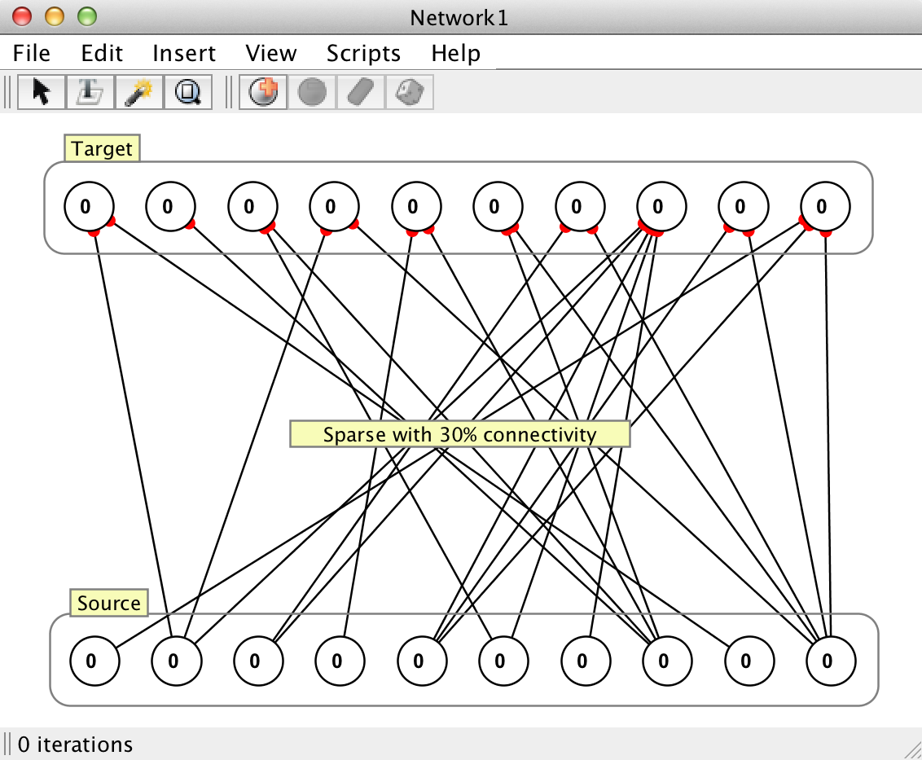This screenshot has width=922, height=760.
Task: Select the zoom magnifier tool
Action: click(x=187, y=92)
